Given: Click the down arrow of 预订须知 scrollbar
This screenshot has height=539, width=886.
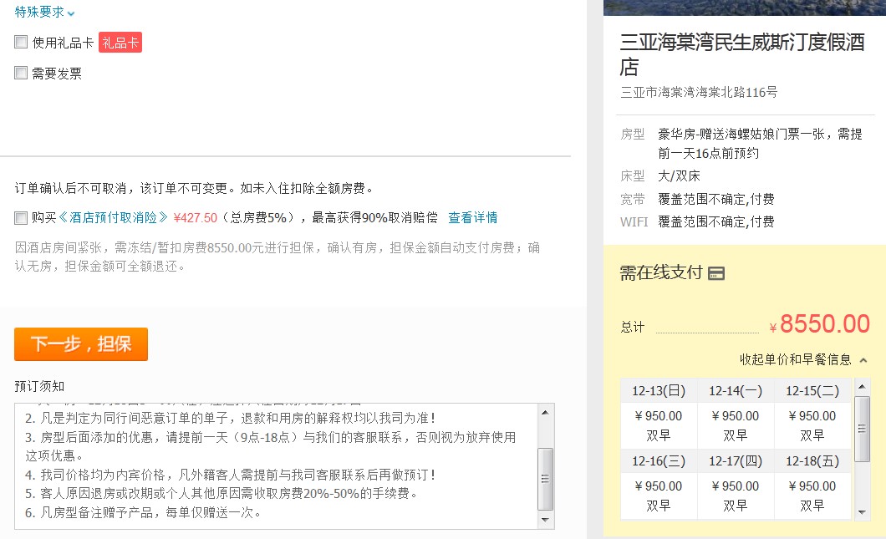Looking at the screenshot, I should point(545,519).
